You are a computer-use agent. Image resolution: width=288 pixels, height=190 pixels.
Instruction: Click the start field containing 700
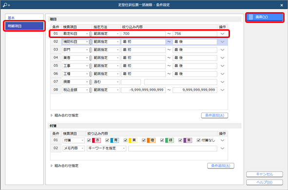pyautogui.click(x=143, y=34)
